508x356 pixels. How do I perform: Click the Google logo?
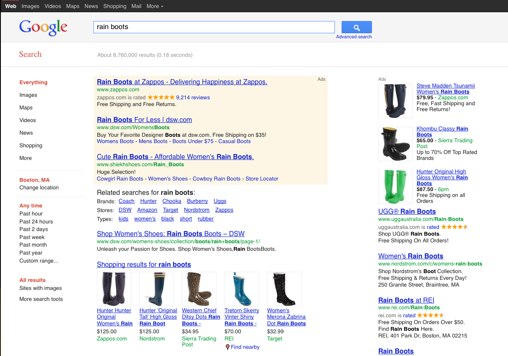click(x=43, y=28)
